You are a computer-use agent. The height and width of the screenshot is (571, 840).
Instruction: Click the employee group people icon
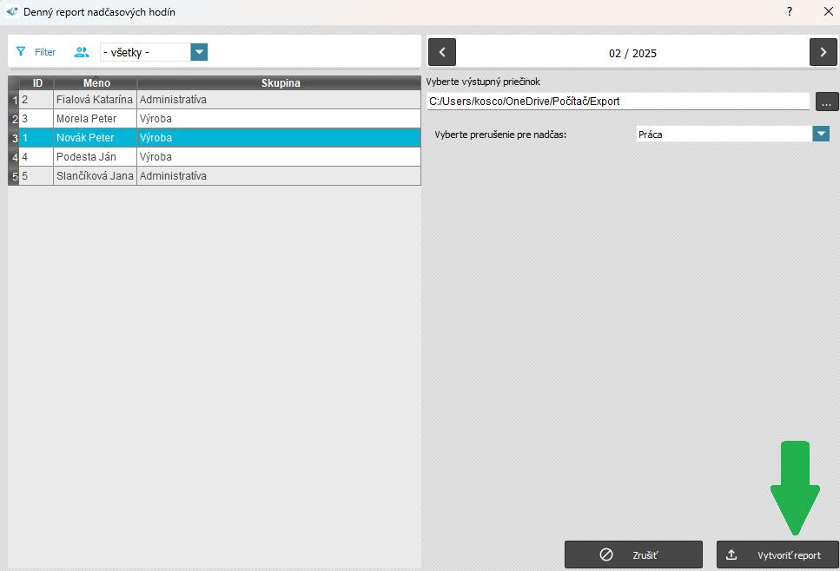point(82,52)
